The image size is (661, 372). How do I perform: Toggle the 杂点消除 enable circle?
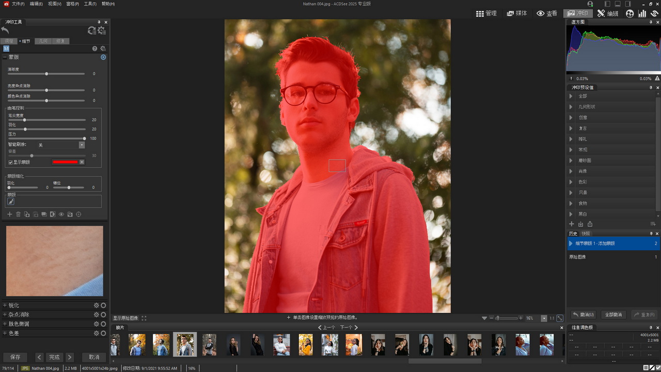pos(103,315)
